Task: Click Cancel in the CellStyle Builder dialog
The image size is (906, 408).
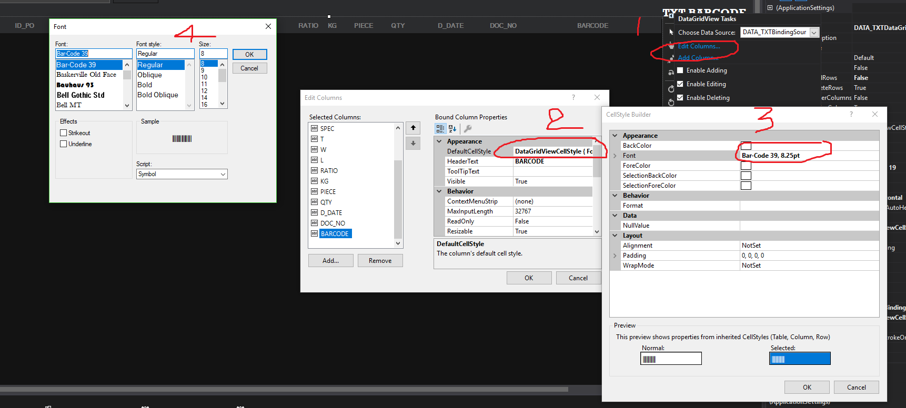Action: click(x=856, y=387)
